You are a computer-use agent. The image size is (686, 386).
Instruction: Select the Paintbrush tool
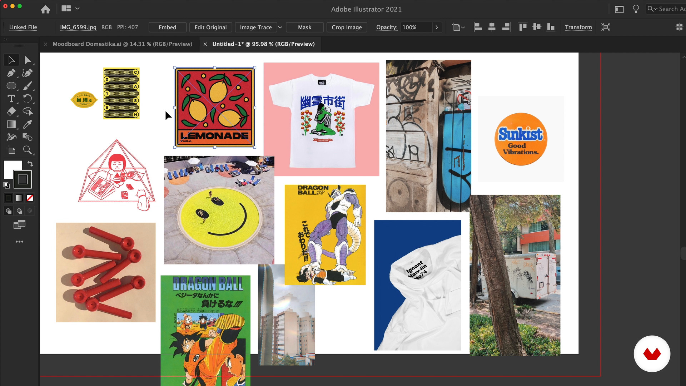(x=28, y=86)
